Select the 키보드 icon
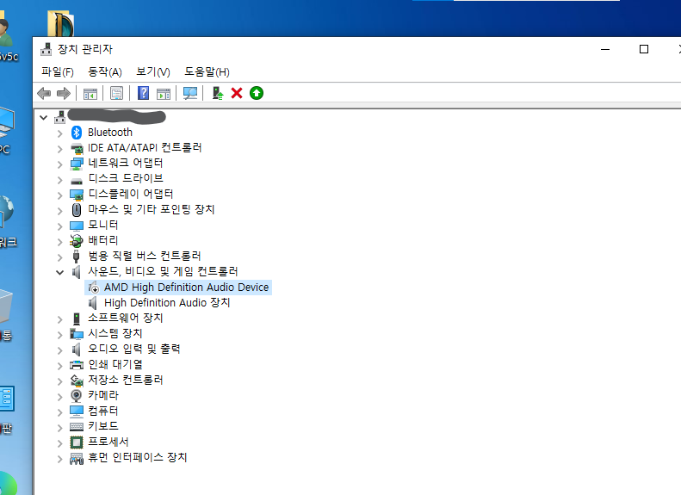This screenshot has height=495, width=681. (77, 427)
